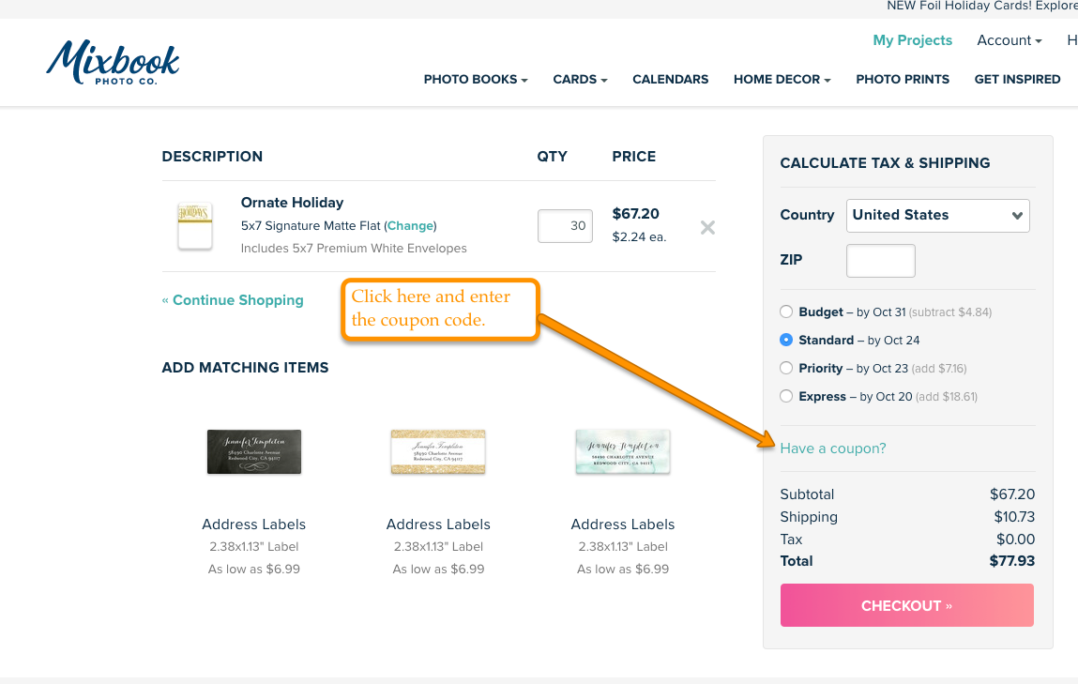Click the Total amount $77.93
The height and width of the screenshot is (684, 1078).
1012,561
